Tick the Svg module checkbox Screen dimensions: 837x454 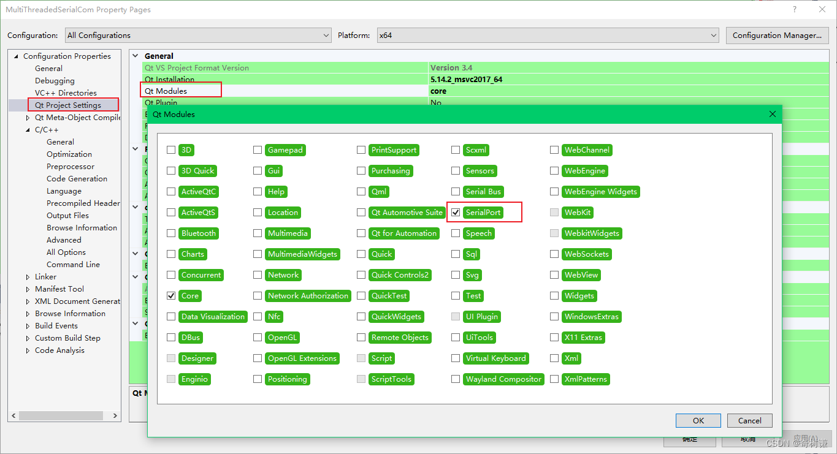(x=456, y=275)
